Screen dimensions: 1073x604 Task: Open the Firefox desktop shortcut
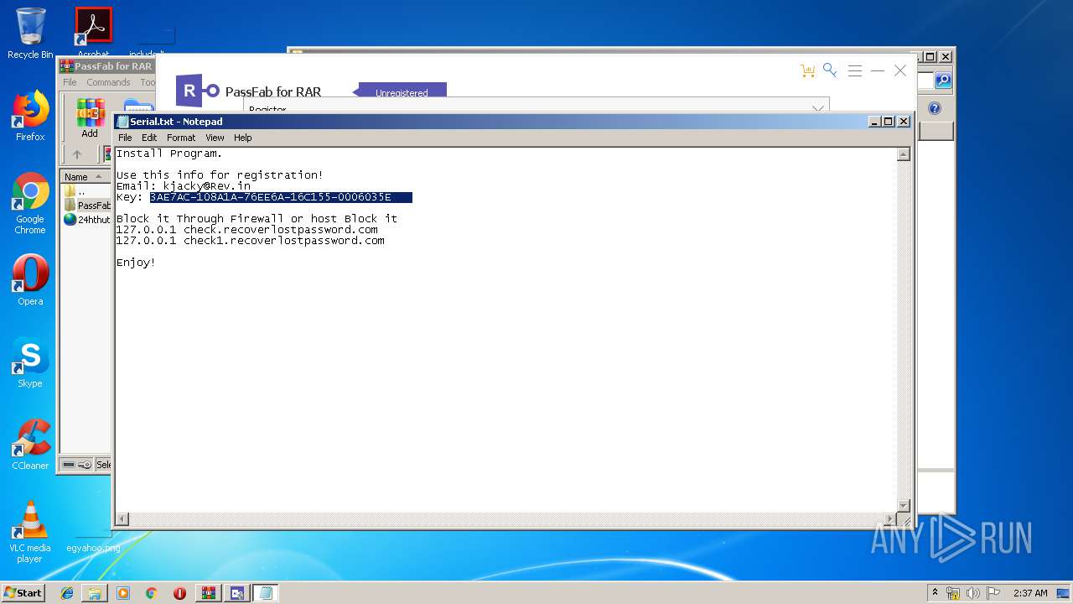pos(30,116)
